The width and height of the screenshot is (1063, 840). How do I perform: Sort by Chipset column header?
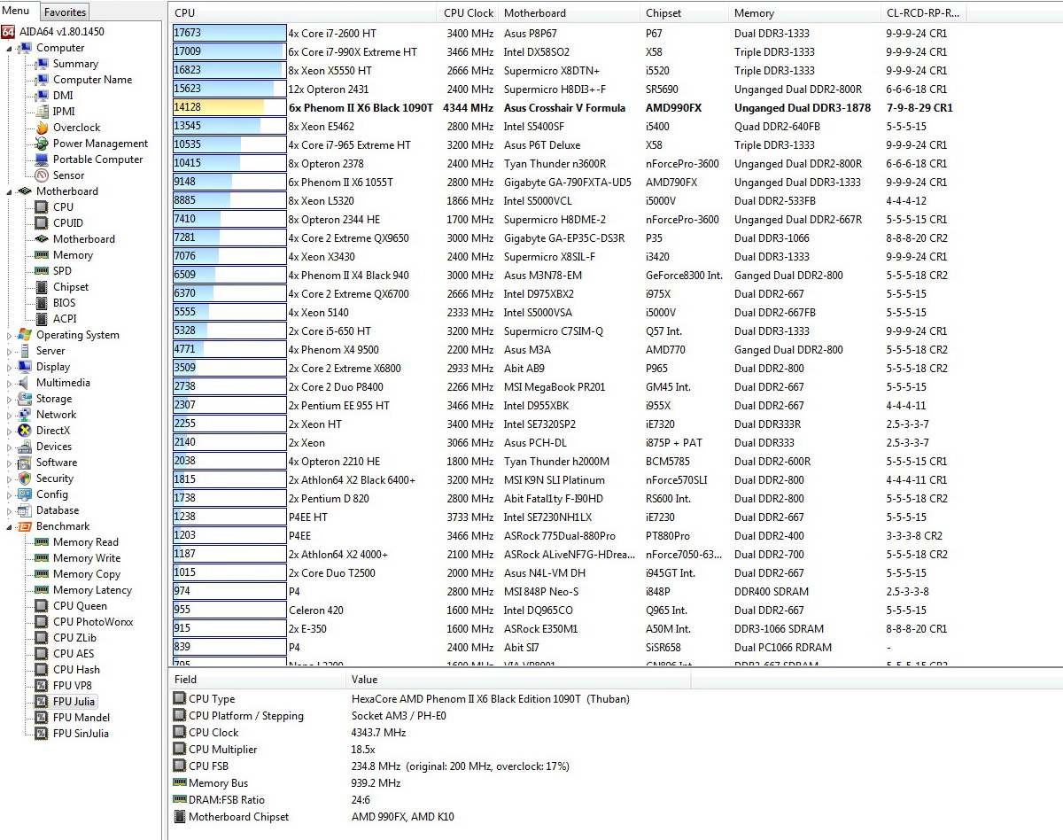(684, 13)
